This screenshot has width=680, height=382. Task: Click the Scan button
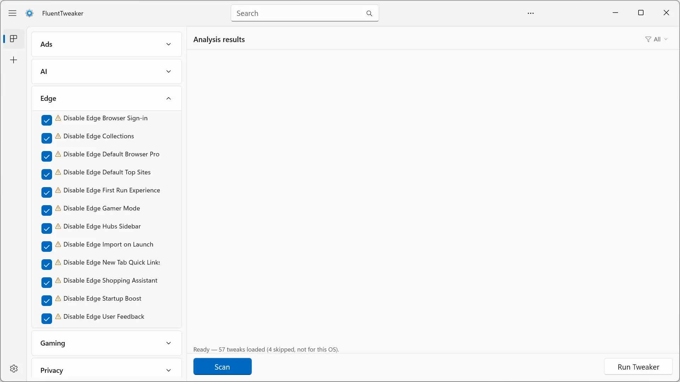(x=222, y=367)
